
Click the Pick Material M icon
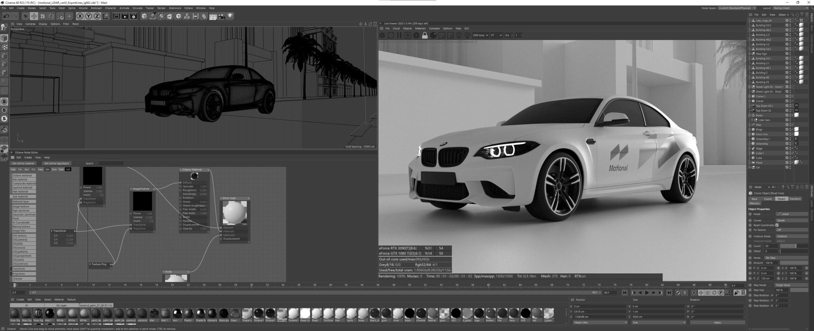click(x=467, y=35)
